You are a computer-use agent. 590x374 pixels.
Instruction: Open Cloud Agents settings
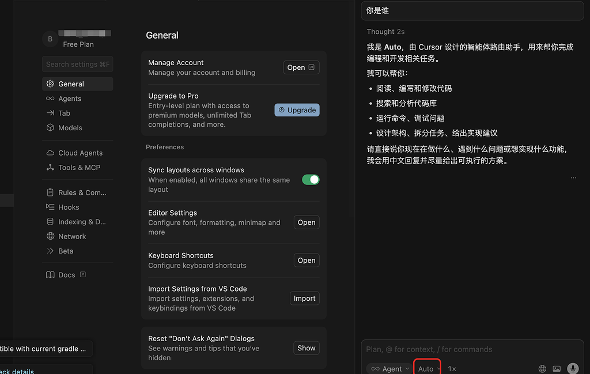78,153
